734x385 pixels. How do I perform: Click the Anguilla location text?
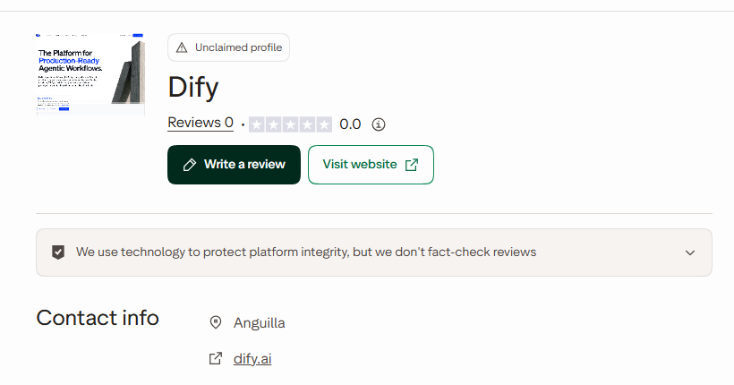[260, 322]
